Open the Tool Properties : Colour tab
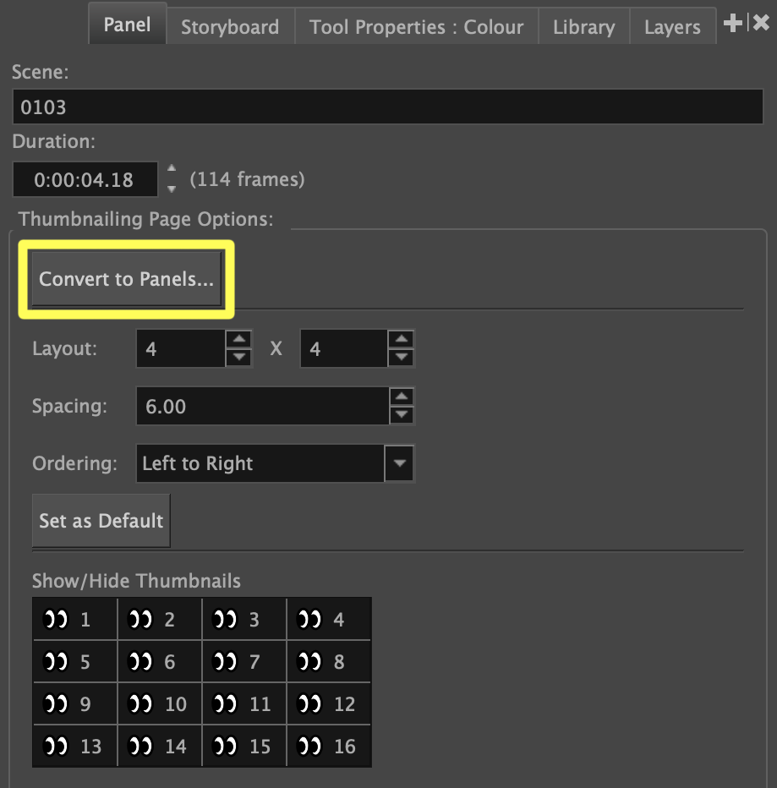Screen dimensions: 777x788 point(415,26)
